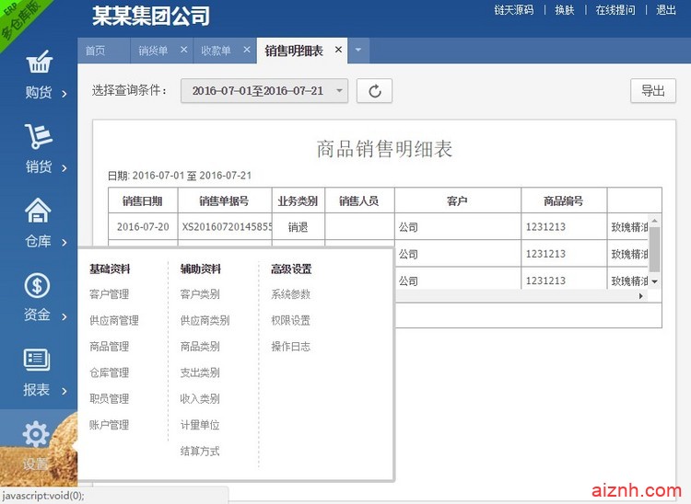Open 权限设置 in advanced settings
691x504 pixels.
click(x=290, y=320)
